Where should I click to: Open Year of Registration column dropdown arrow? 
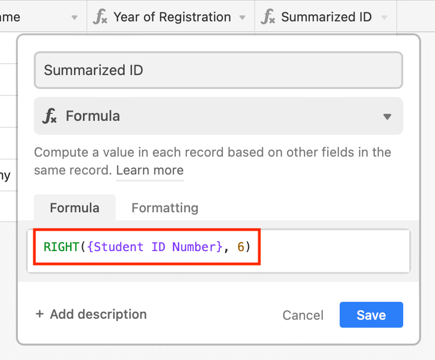242,17
